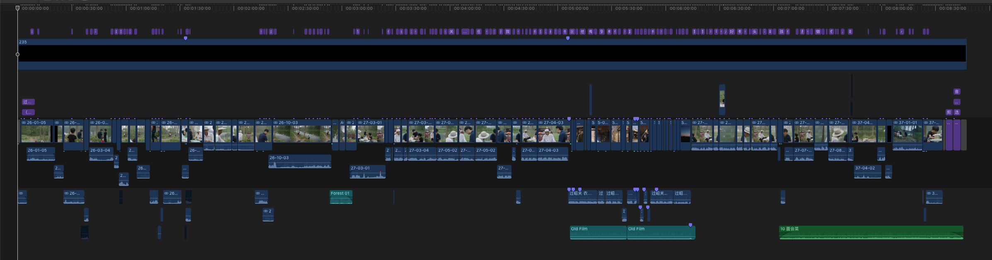
Task: Select the green 10 面会菜 music clip
Action: 871,233
